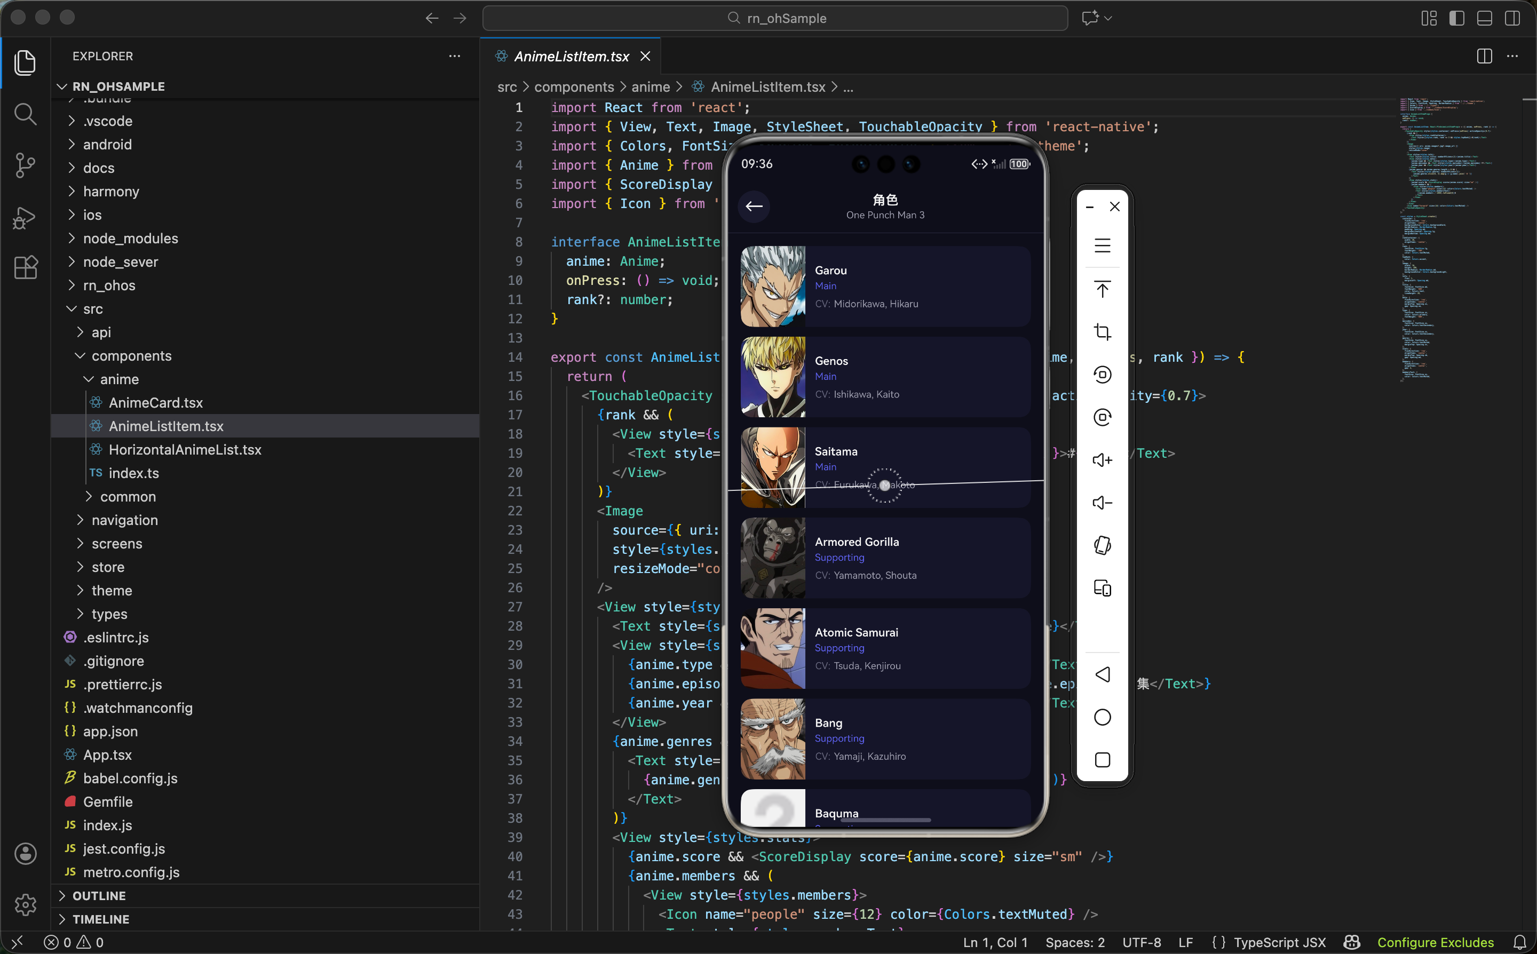Viewport: 1537px width, 954px height.
Task: Open Run and Debug view
Action: point(25,218)
